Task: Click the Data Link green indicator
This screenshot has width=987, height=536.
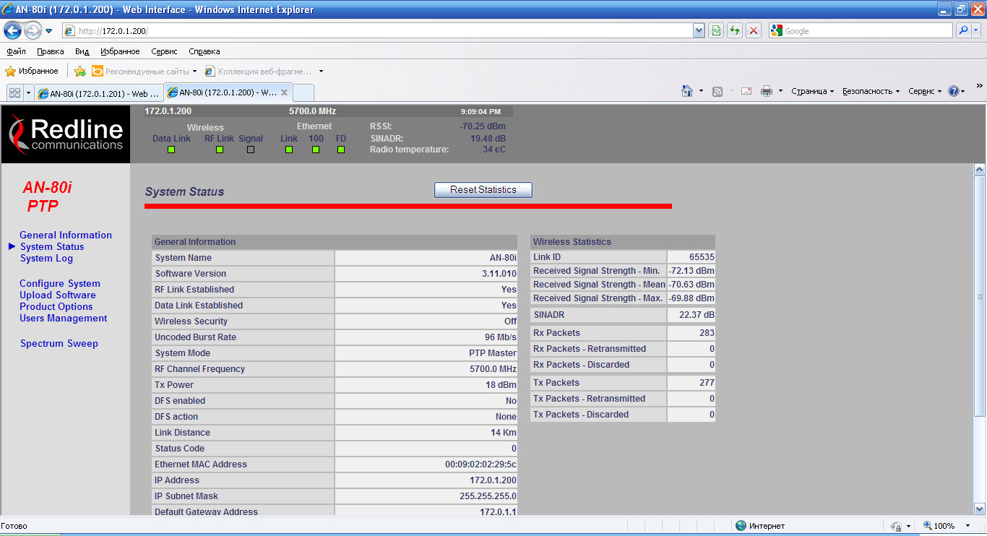Action: click(x=171, y=150)
